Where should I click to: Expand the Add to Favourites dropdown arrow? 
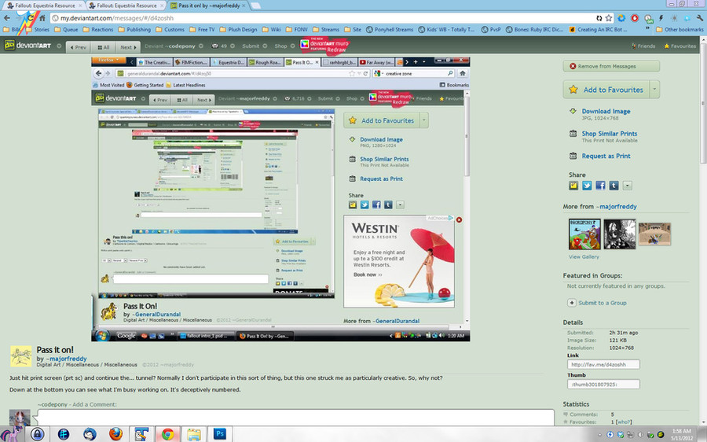tap(654, 90)
